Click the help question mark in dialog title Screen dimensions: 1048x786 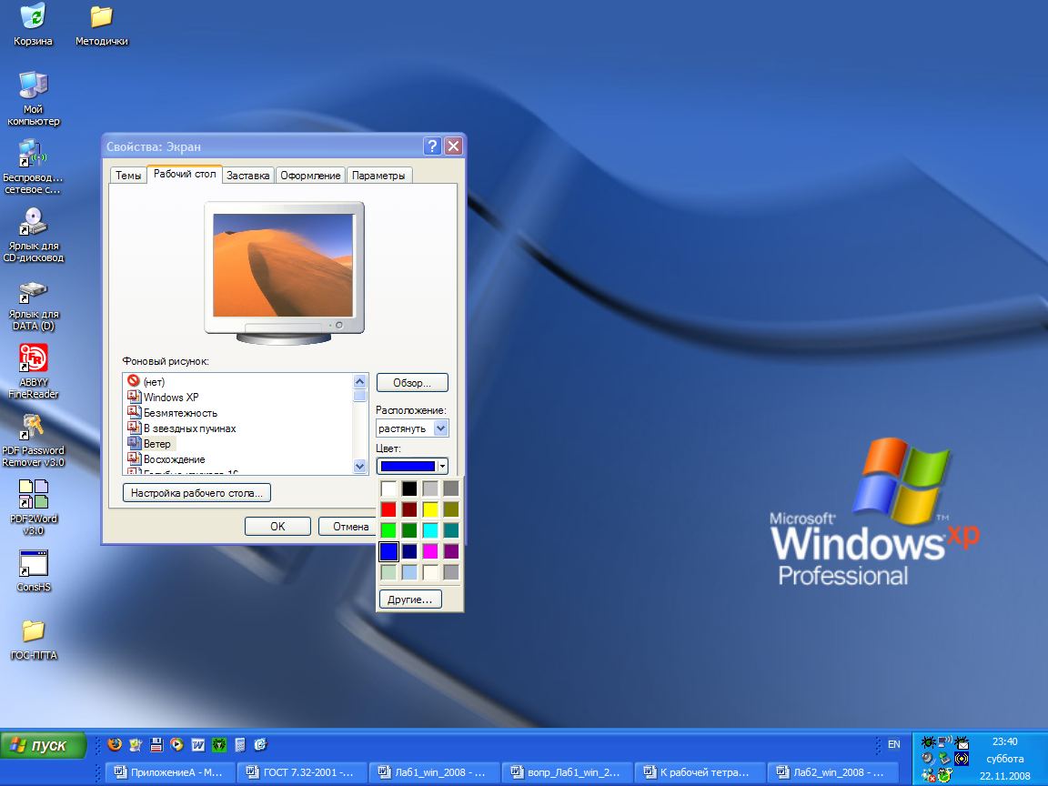click(x=432, y=146)
